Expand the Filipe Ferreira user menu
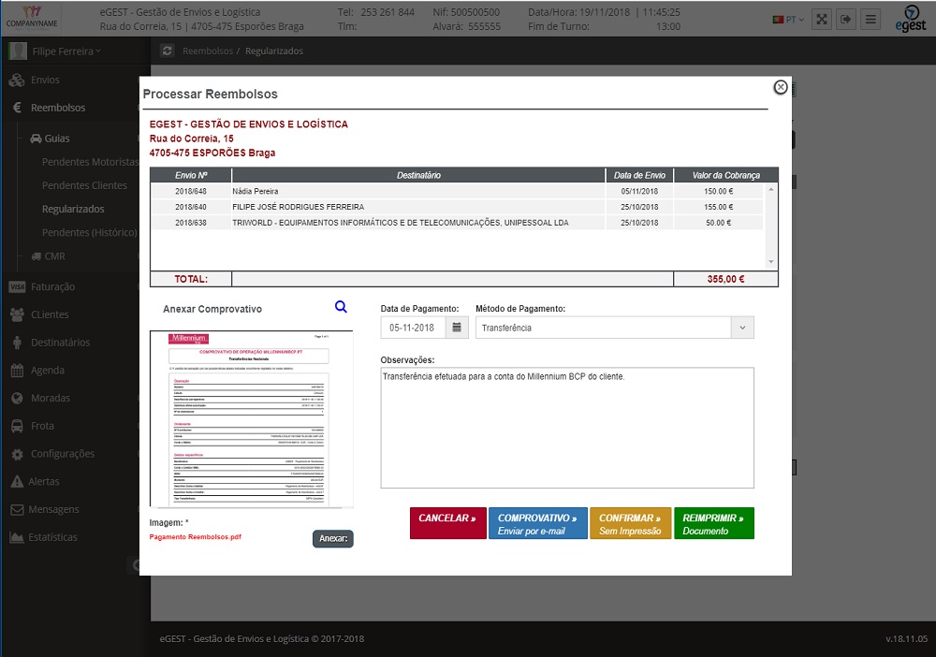This screenshot has width=936, height=657. (x=66, y=51)
